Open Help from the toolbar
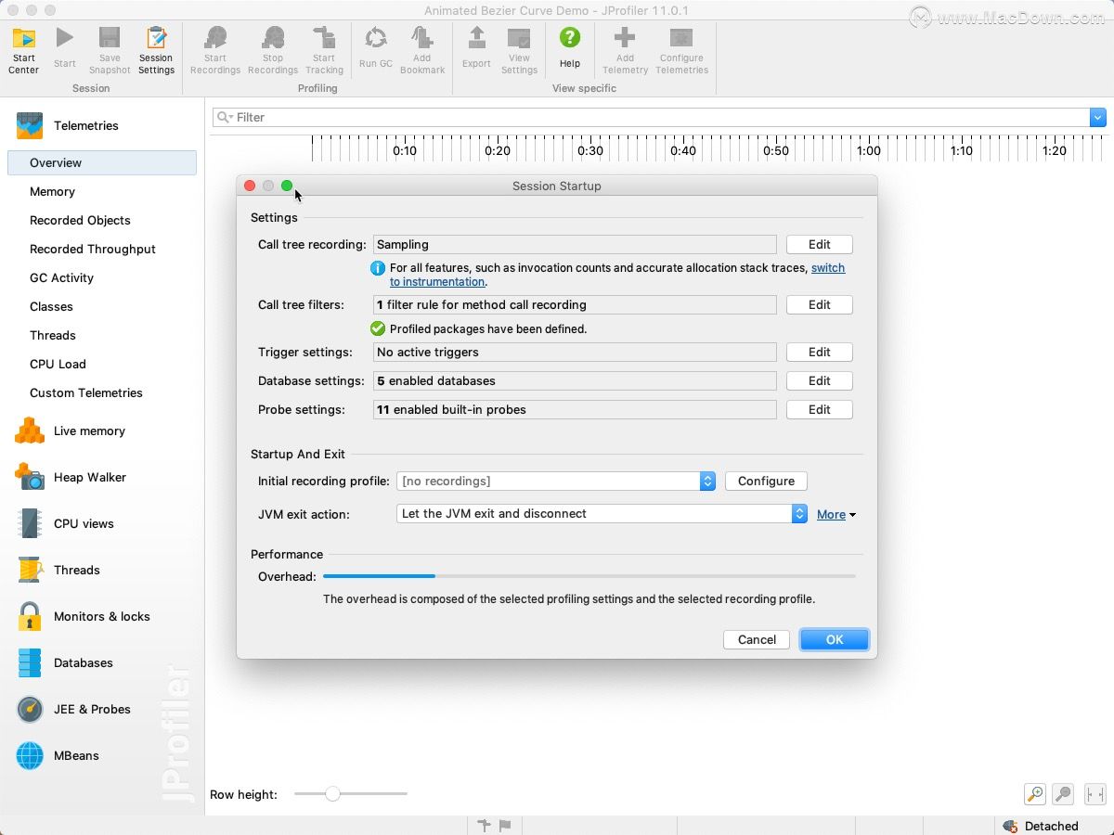The image size is (1114, 835). (570, 48)
